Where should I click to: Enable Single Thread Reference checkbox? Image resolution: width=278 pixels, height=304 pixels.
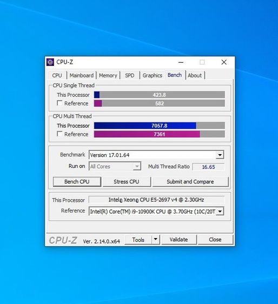[x=59, y=103]
